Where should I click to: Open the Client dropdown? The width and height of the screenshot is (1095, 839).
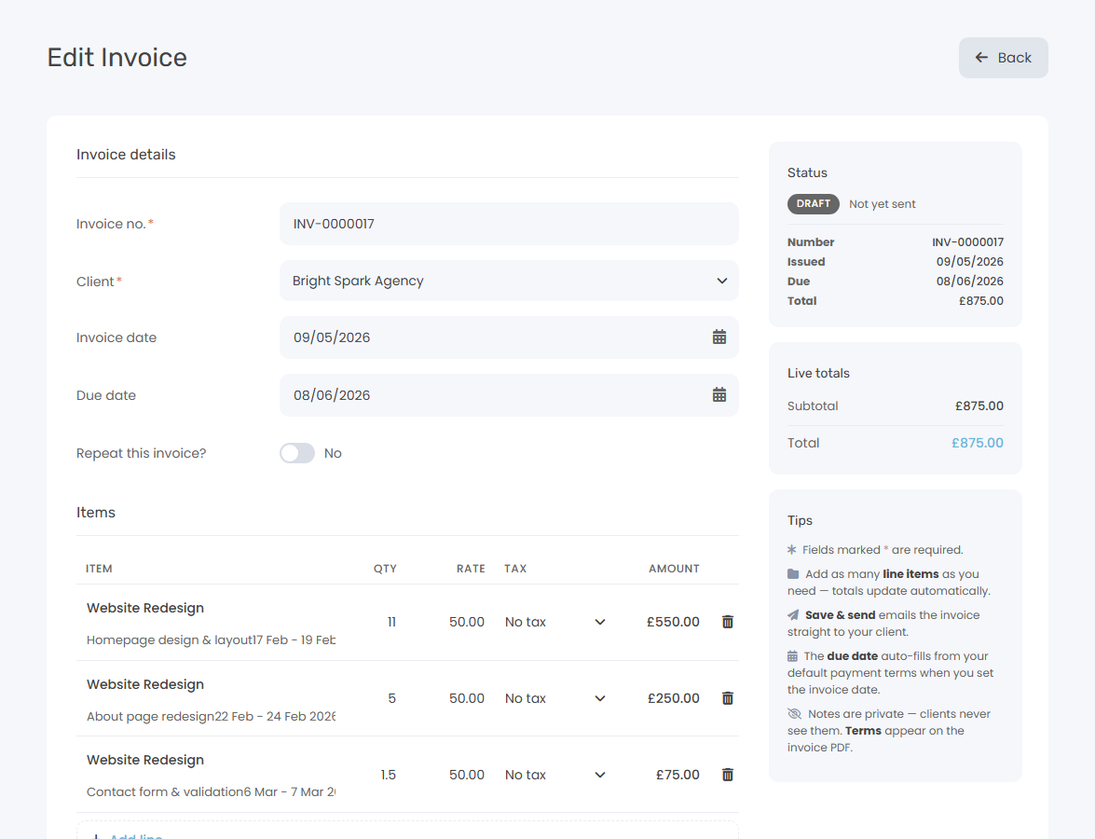click(x=509, y=281)
